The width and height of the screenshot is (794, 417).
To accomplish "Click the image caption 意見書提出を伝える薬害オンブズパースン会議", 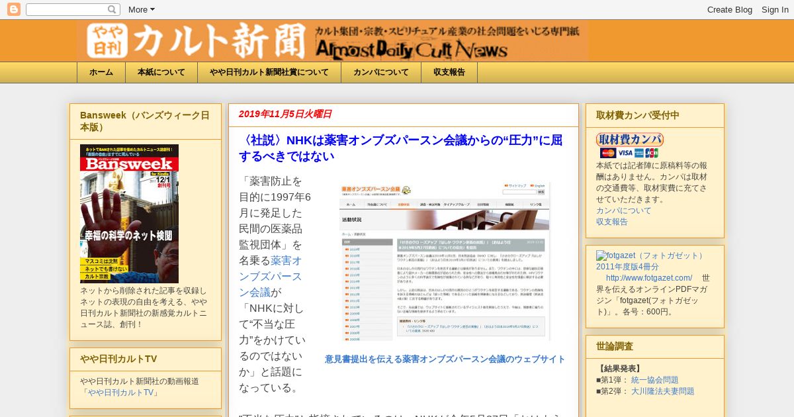I will [x=445, y=359].
